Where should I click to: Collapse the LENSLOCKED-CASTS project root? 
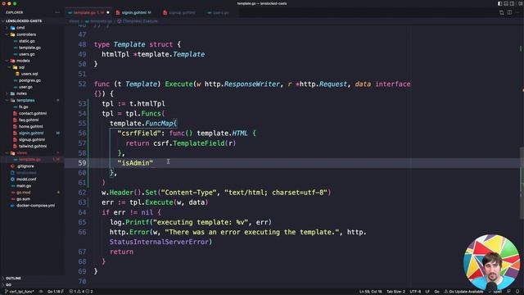coord(24,20)
